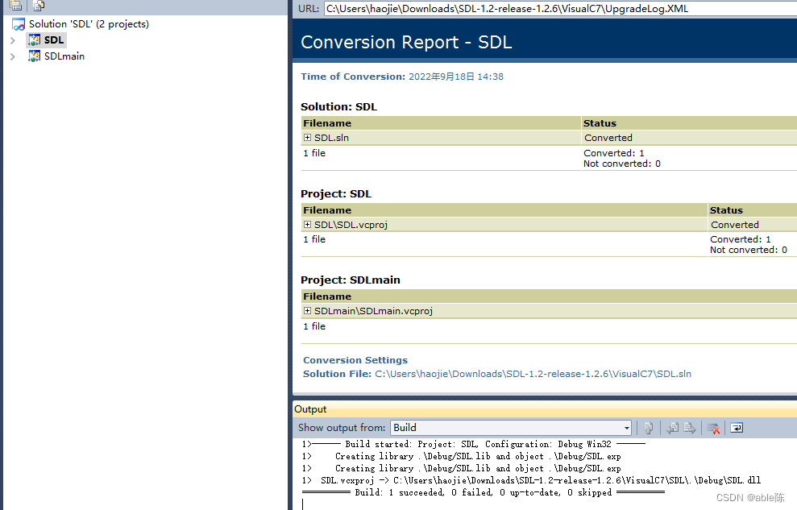Select Solution 'SDL' (2 projects) root node
Image resolution: width=797 pixels, height=510 pixels.
[89, 24]
